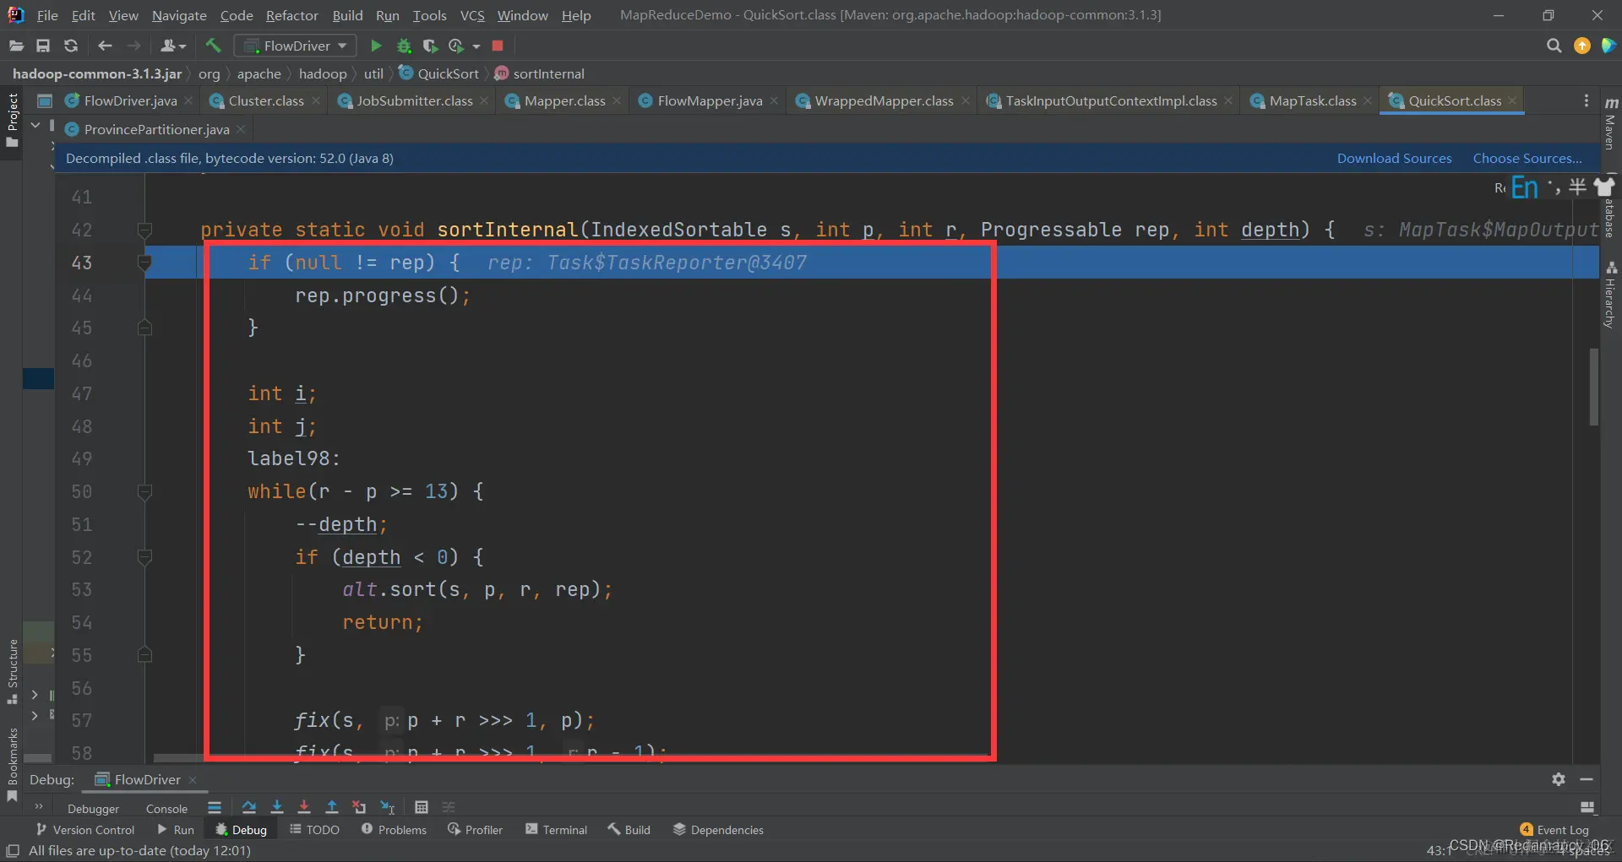The image size is (1622, 862).
Task: Open the Terminal tool window
Action: (556, 830)
